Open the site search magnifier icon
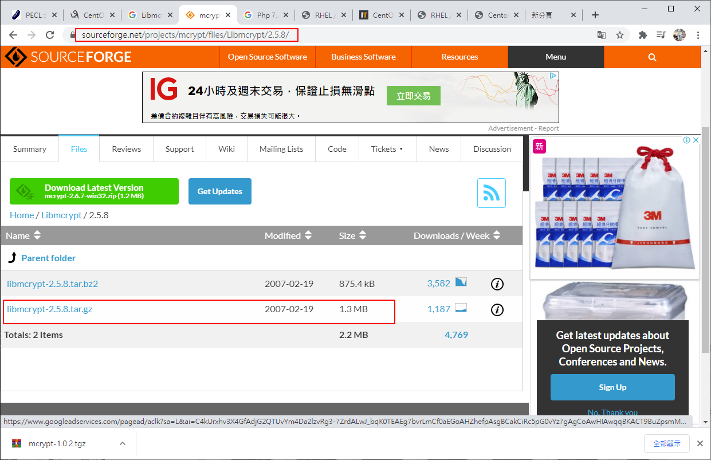The width and height of the screenshot is (711, 460). pos(652,57)
